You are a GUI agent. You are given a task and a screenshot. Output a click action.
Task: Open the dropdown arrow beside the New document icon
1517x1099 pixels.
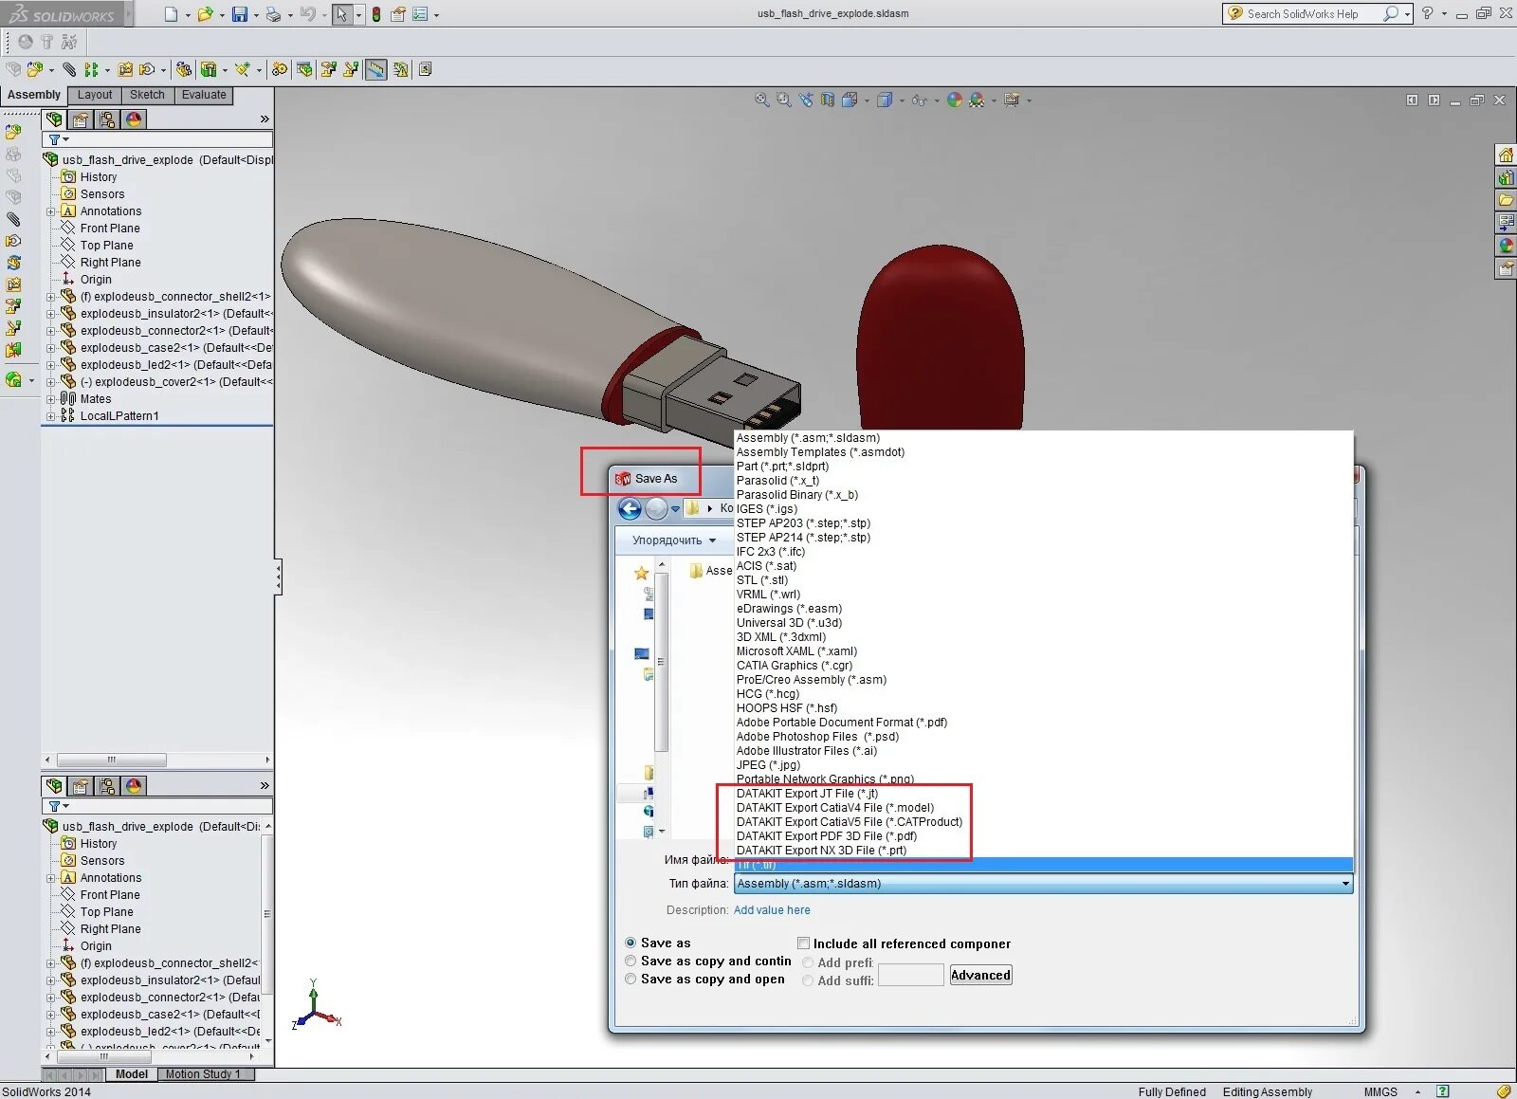187,15
